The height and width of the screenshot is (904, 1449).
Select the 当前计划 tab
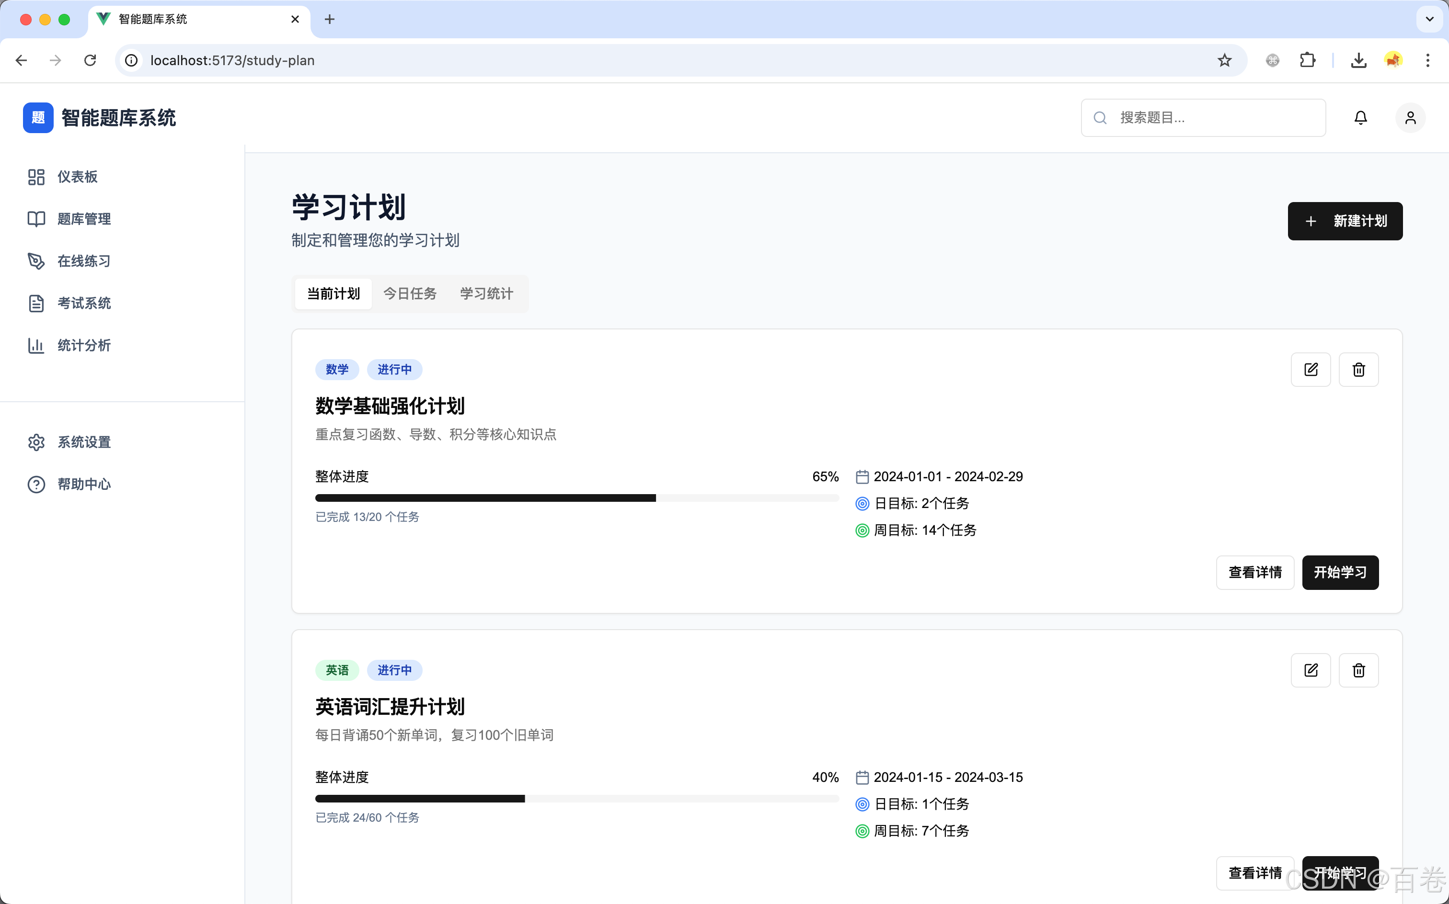pos(333,294)
